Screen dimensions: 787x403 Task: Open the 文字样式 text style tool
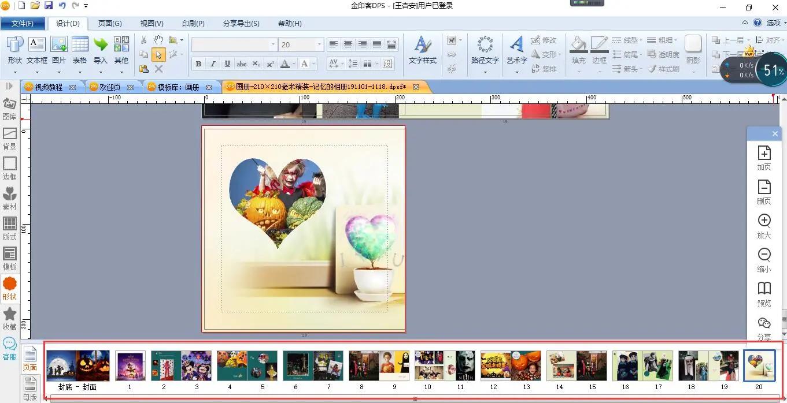click(x=422, y=50)
